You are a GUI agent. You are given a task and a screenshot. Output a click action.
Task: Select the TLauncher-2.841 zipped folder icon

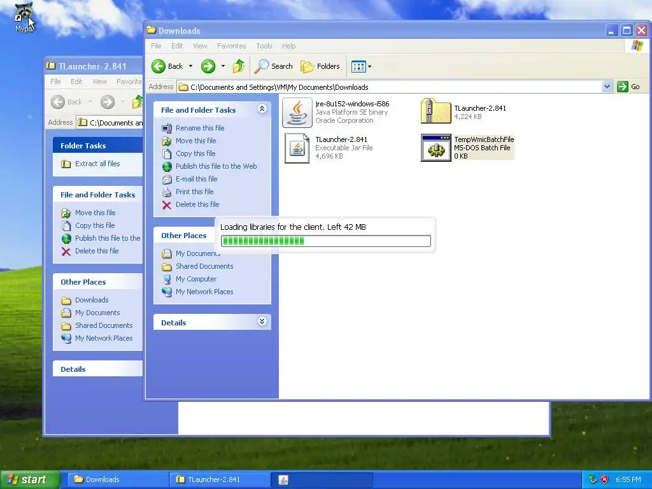[x=436, y=111]
